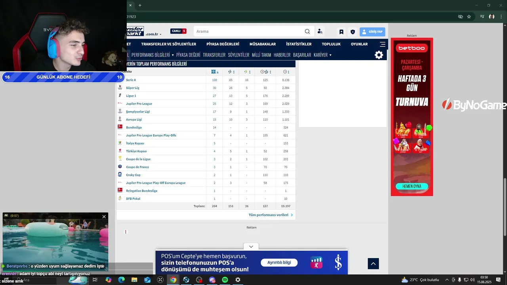The image size is (507, 285).
Task: Open Copilot from the taskbar
Action: pos(108,280)
